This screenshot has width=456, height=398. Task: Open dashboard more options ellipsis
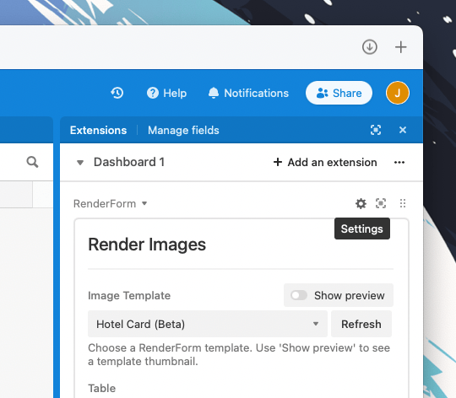coord(399,162)
